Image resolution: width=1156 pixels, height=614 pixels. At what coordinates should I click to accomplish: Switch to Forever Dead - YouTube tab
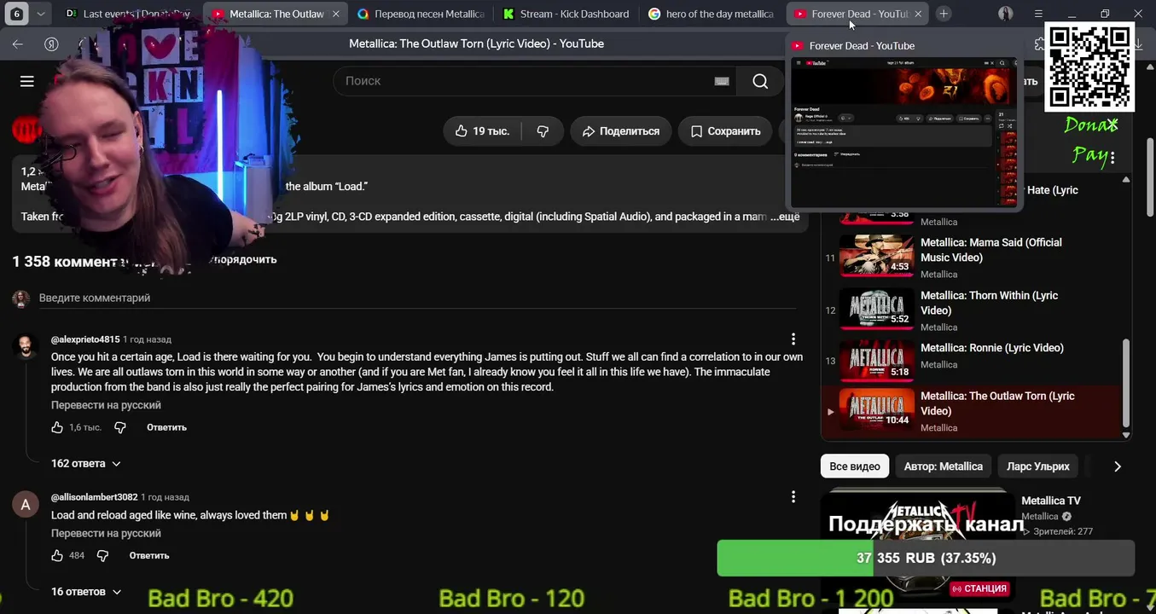(x=857, y=14)
